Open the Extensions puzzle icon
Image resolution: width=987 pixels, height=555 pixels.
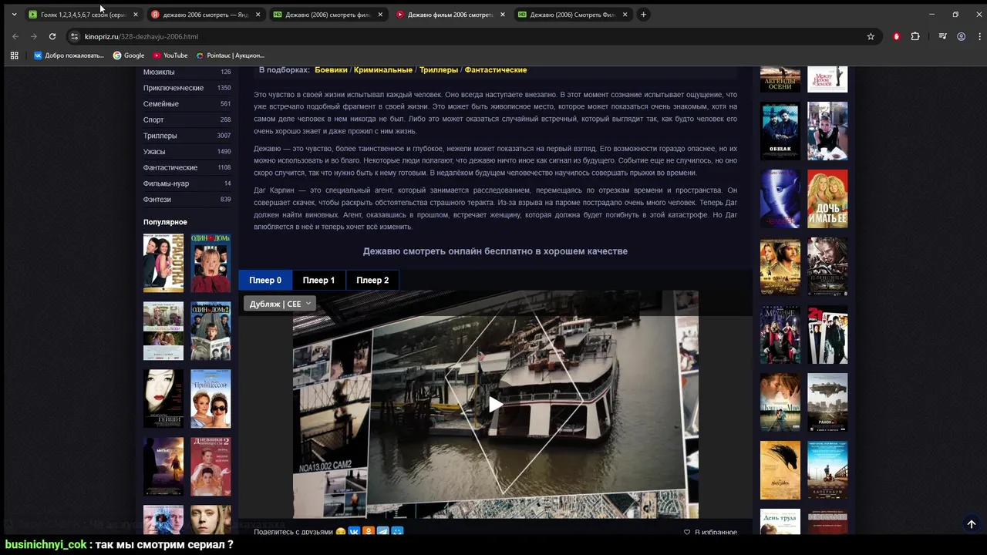pos(915,36)
